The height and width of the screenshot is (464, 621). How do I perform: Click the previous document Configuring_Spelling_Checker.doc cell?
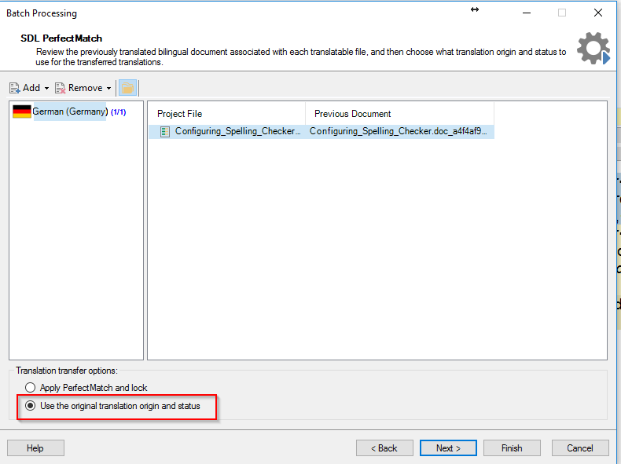[399, 131]
